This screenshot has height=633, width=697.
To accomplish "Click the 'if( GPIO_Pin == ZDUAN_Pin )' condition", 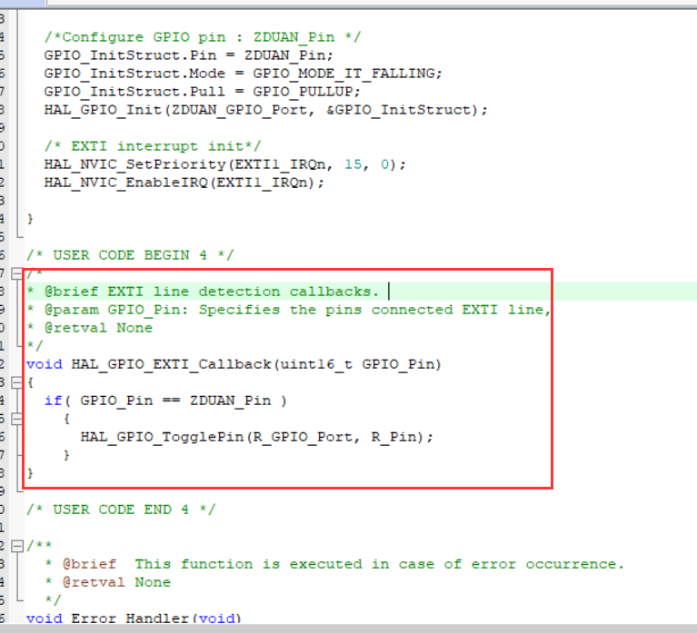I will coord(165,401).
